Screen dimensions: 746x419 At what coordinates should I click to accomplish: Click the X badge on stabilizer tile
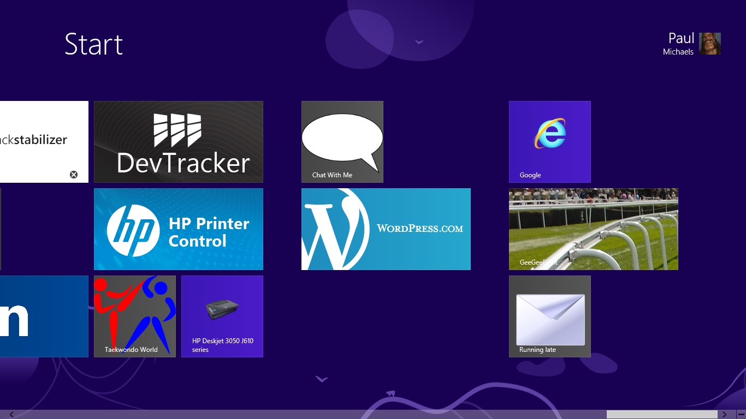pyautogui.click(x=74, y=175)
